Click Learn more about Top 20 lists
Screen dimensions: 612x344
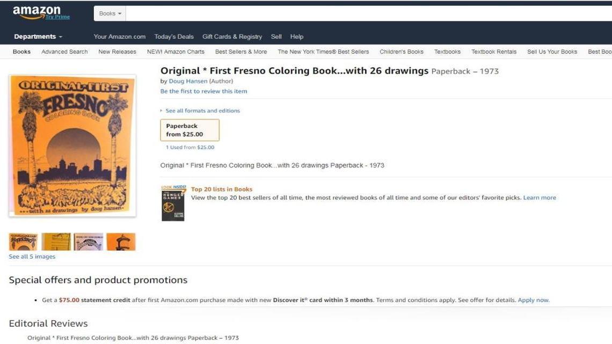click(x=540, y=197)
